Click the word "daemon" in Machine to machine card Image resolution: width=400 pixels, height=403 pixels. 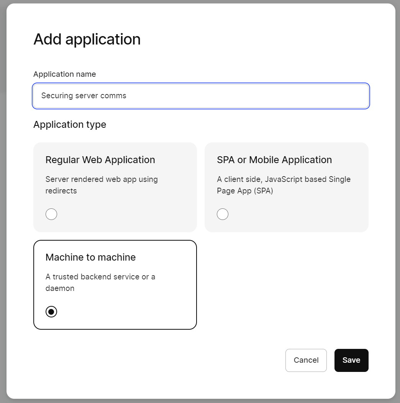click(60, 288)
